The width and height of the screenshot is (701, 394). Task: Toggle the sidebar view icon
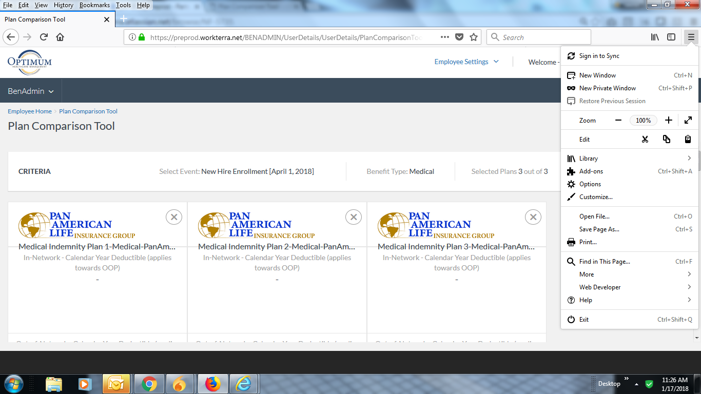[671, 37]
